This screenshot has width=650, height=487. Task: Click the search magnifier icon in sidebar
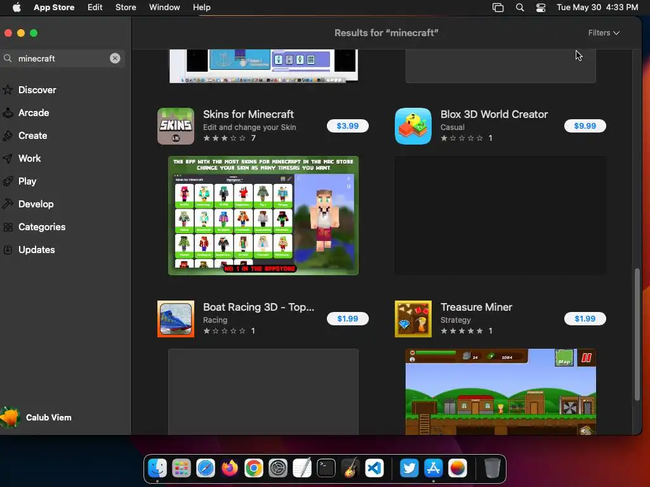tap(8, 58)
